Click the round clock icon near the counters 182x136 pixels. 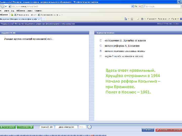(x=89, y=127)
